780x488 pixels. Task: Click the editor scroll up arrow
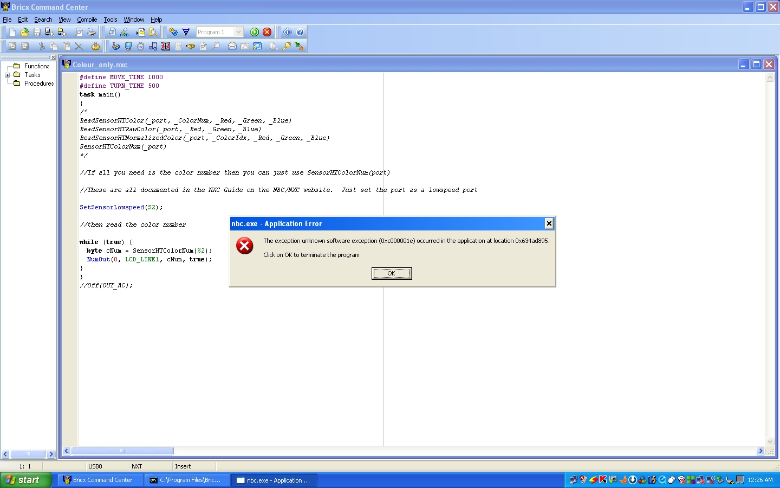tap(770, 78)
